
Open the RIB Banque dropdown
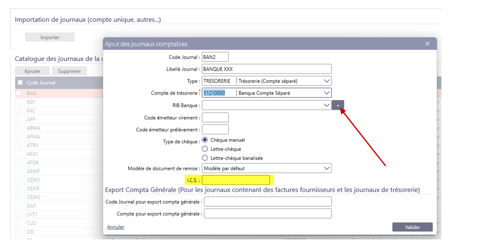(x=326, y=105)
